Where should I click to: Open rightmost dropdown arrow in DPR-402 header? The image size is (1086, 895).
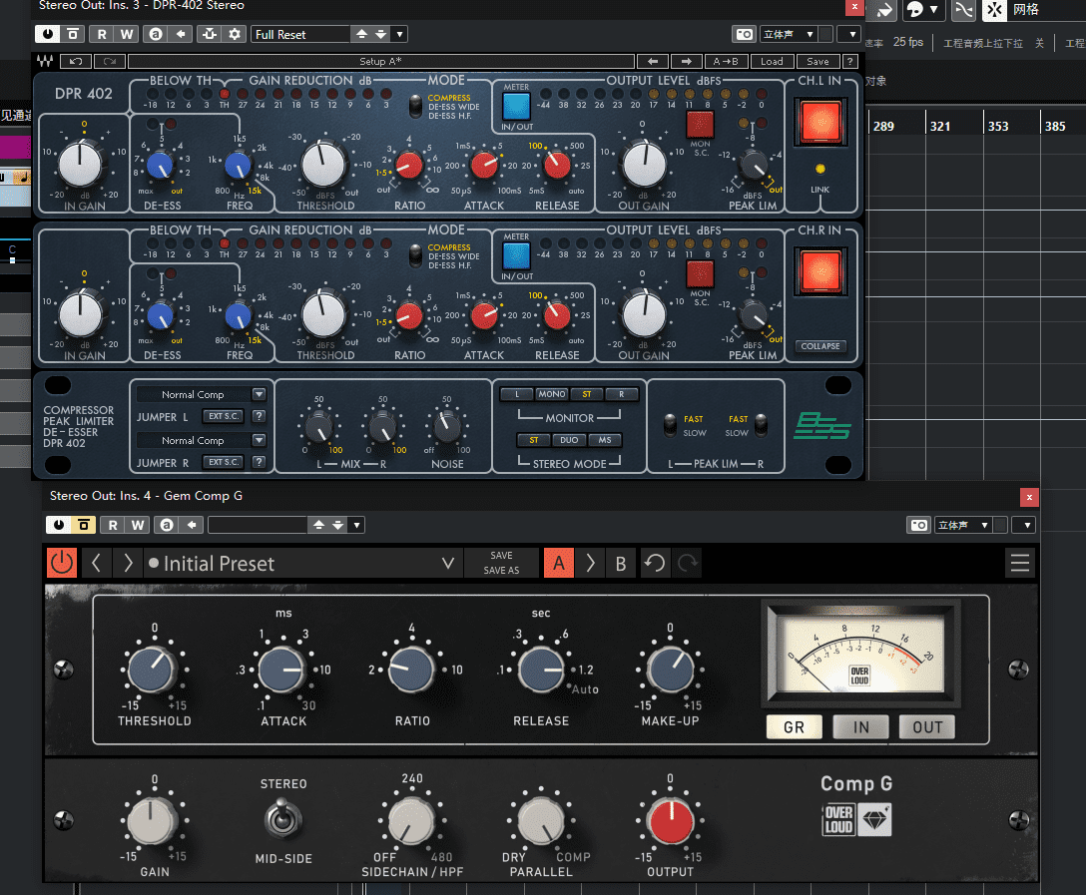850,34
